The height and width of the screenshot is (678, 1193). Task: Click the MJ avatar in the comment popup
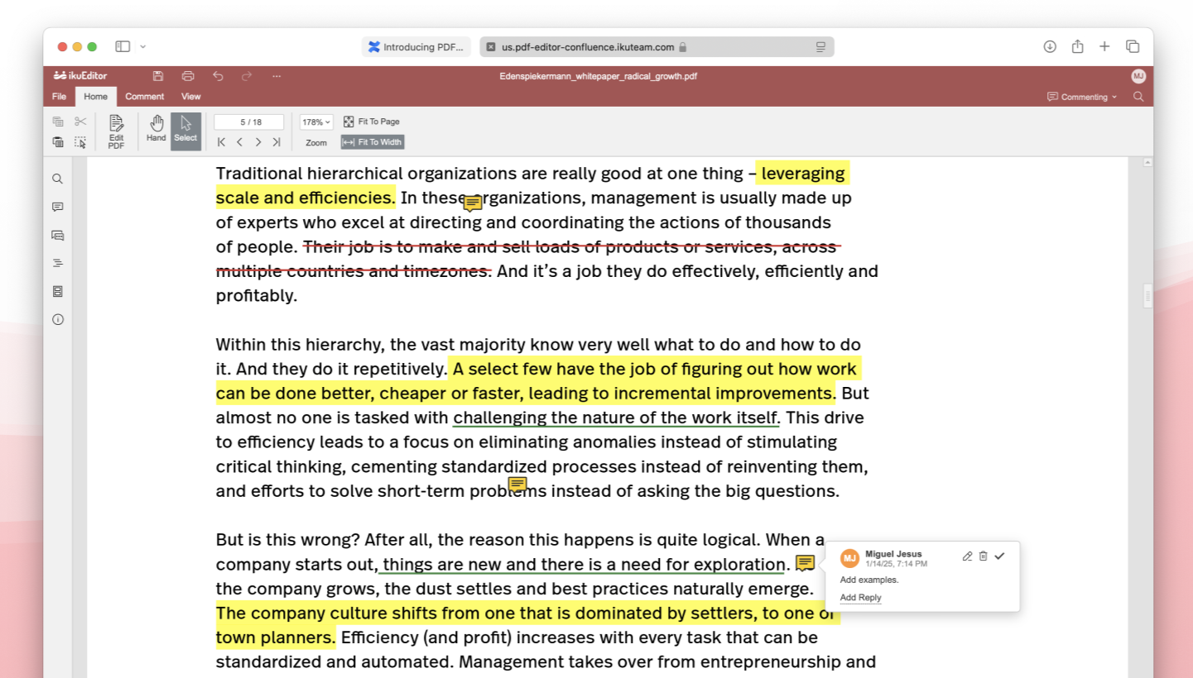(849, 558)
